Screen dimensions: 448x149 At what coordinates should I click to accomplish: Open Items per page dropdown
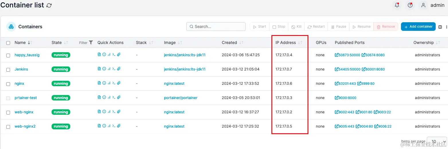point(437,142)
